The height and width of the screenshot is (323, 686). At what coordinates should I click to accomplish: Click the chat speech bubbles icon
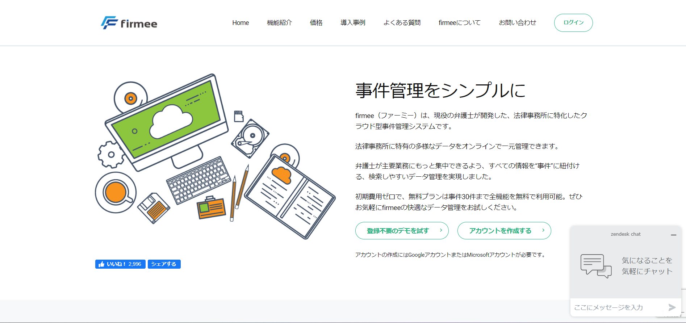click(x=596, y=266)
